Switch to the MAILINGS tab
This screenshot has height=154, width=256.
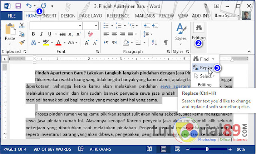(x=145, y=16)
